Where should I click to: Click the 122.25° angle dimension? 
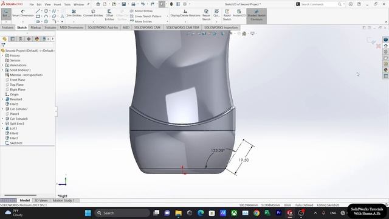coord(218,150)
